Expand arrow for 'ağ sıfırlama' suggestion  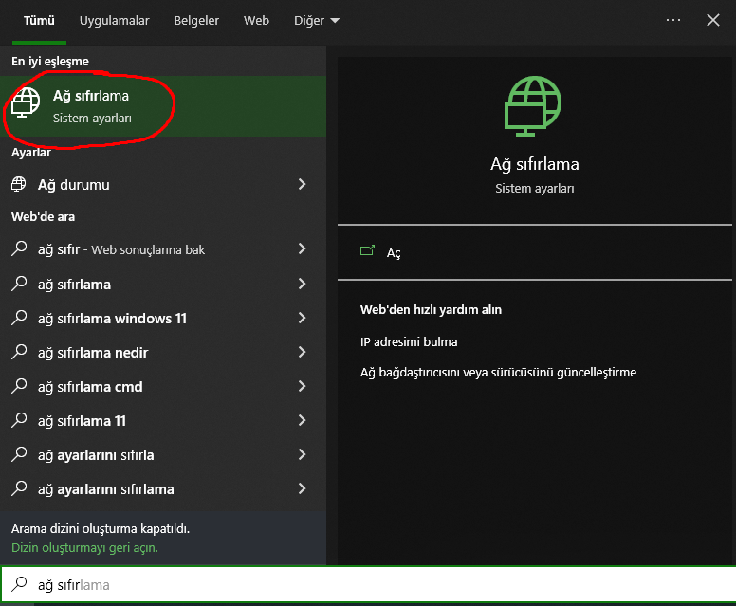click(303, 284)
